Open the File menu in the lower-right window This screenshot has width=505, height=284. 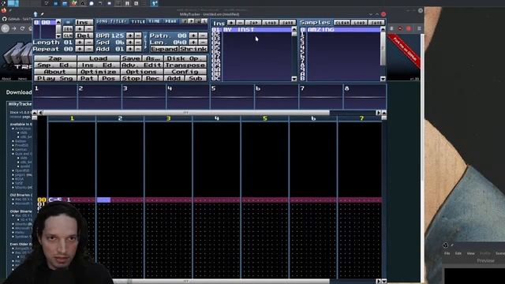coord(447,253)
